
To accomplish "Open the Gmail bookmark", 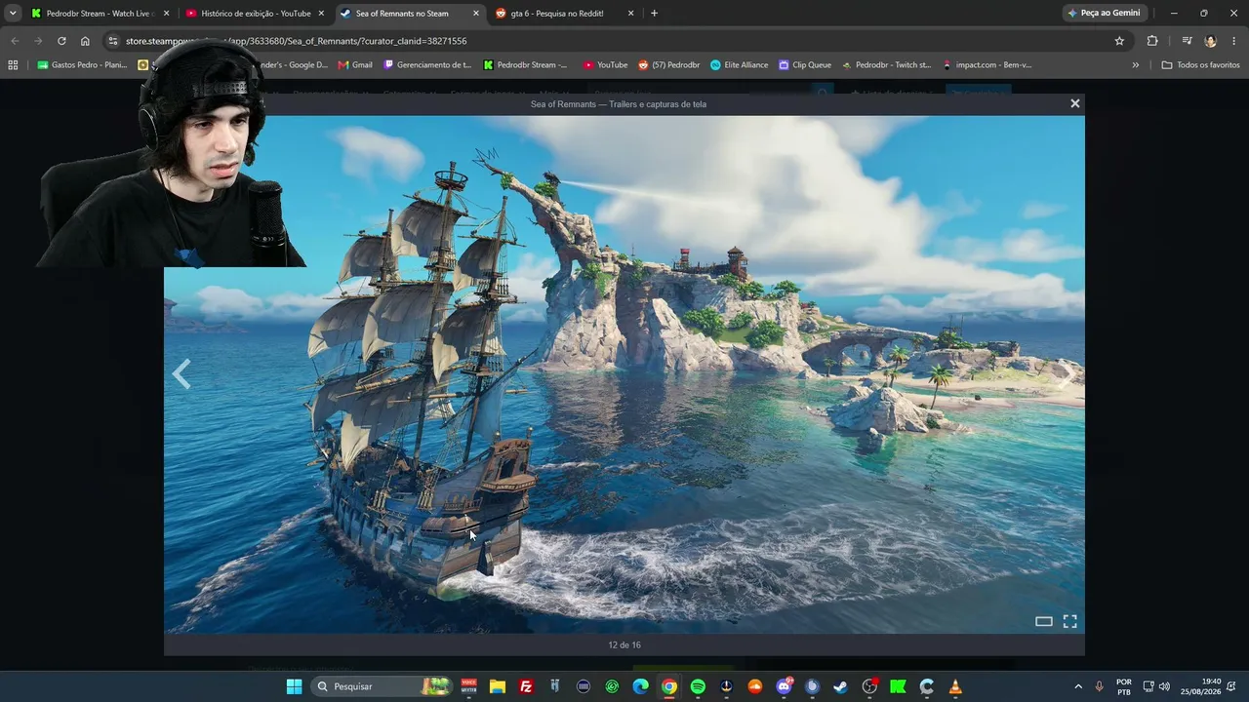I will pos(355,65).
